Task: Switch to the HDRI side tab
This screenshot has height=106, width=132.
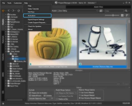Action: click(x=3, y=74)
